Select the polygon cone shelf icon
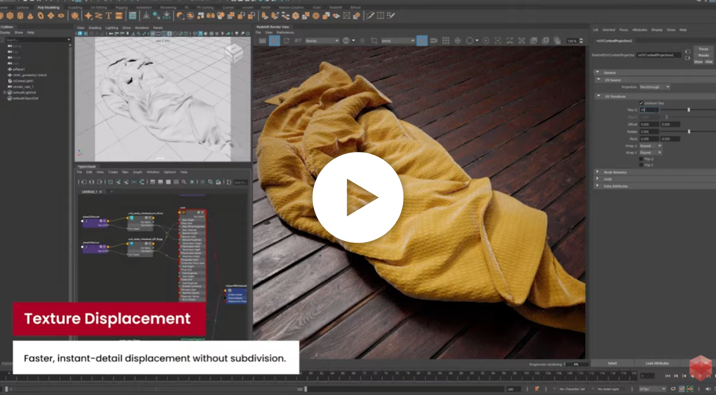This screenshot has height=395, width=716. click(x=30, y=16)
